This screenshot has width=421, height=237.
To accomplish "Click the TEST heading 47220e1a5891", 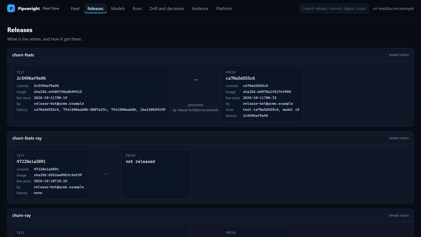I will coord(31,161).
